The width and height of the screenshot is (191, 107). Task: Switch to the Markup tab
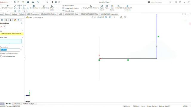pos(14,14)
